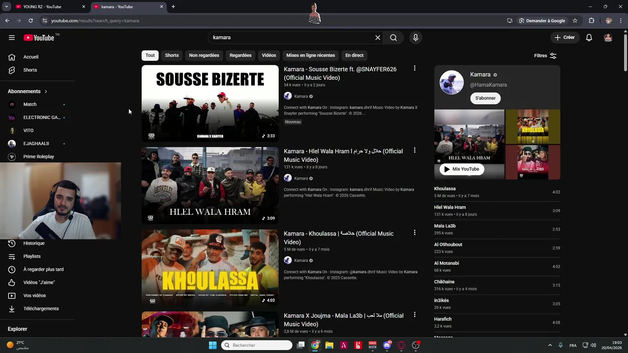Play Al Motanabi from the mix list
This screenshot has width=628, height=353.
click(x=497, y=267)
